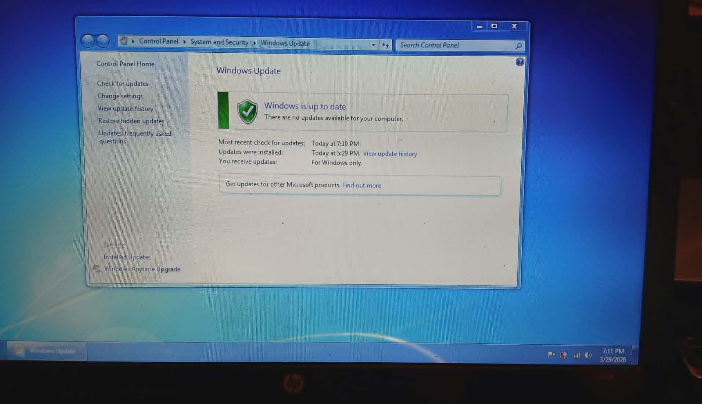Click the search magnifier icon
The image size is (702, 404).
click(x=518, y=46)
